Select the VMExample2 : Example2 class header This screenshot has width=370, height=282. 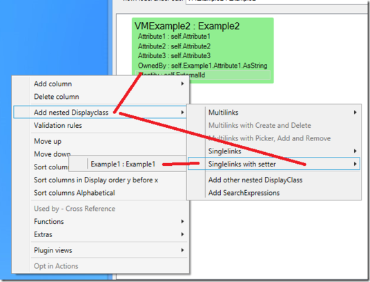tap(187, 26)
